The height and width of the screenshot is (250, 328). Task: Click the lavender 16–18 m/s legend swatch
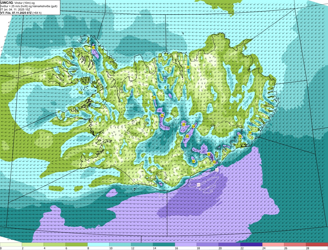pyautogui.click(x=186, y=245)
